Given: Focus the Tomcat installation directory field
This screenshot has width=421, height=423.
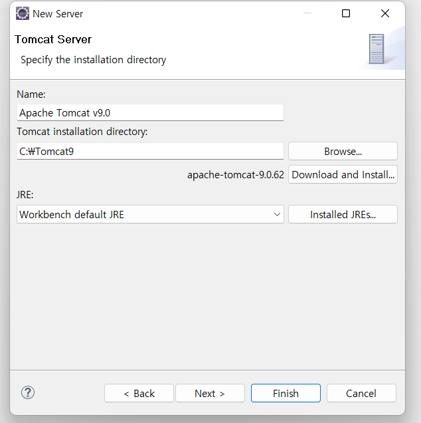Looking at the screenshot, I should pyautogui.click(x=150, y=151).
